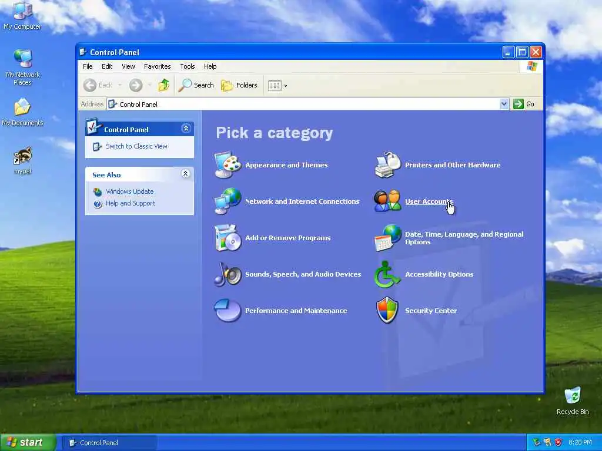The width and height of the screenshot is (602, 451).
Task: Open Appearance and Themes palette icon
Action: pyautogui.click(x=228, y=165)
